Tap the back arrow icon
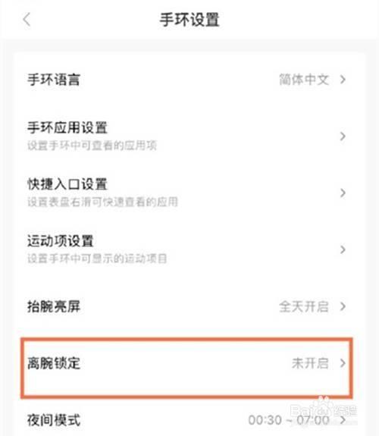Viewport: 379px width, 436px height. 27,20
